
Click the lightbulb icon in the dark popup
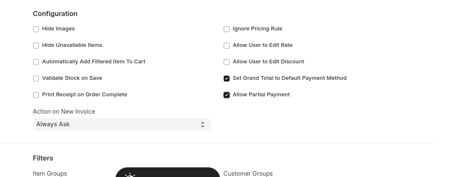coord(130,175)
